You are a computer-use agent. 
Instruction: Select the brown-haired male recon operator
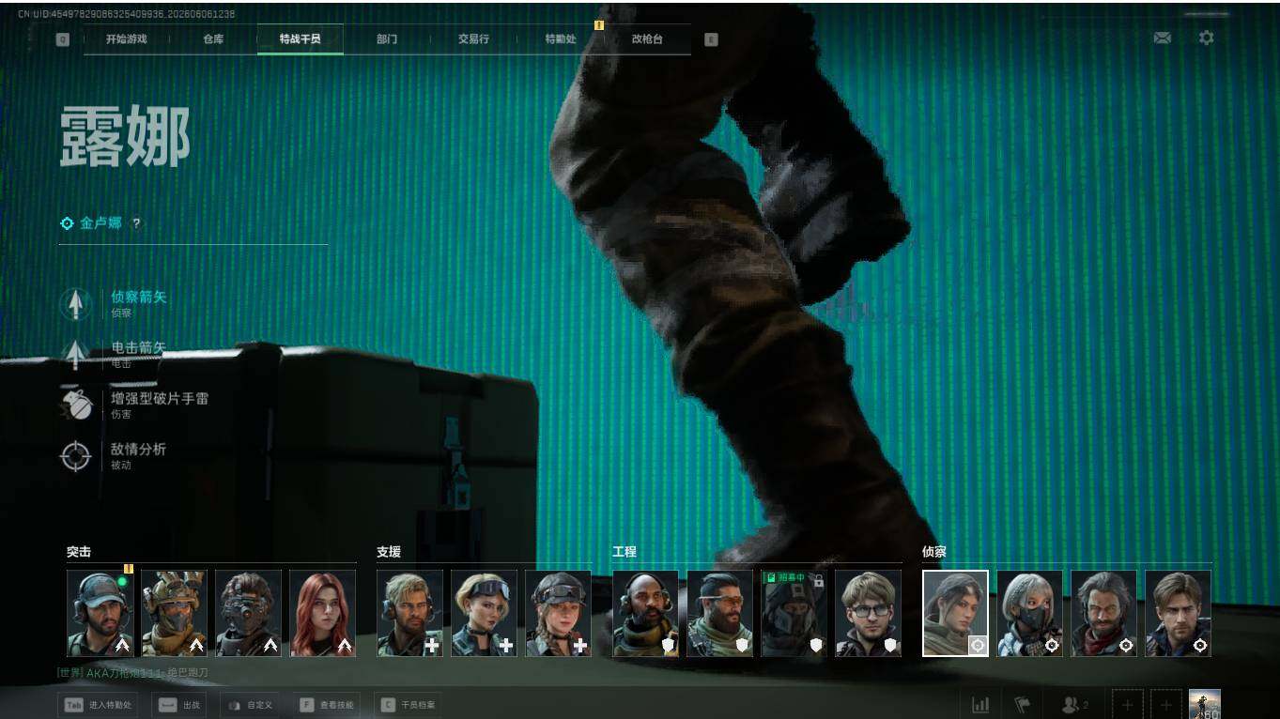1179,613
